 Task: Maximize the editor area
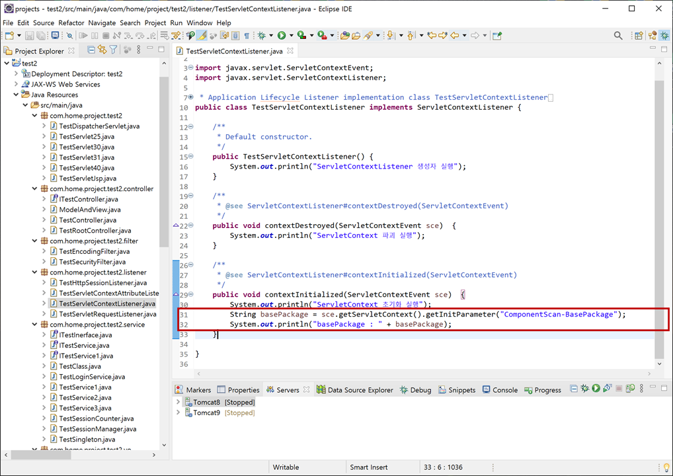coord(664,48)
